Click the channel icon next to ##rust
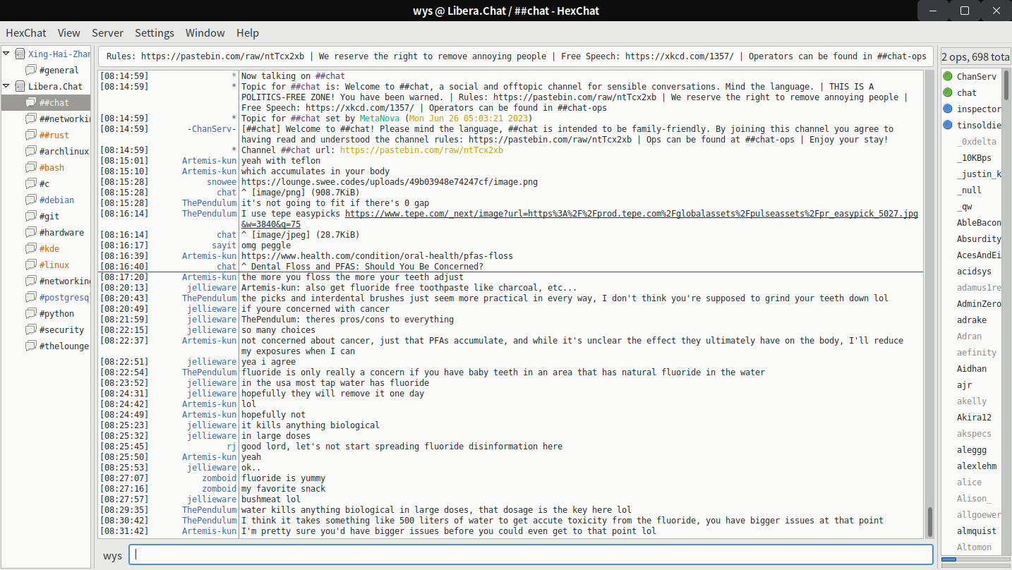The width and height of the screenshot is (1012, 570). [31, 135]
